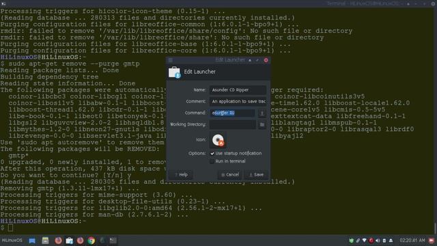Open the file manager in taskbar
Viewport: 437px width, 246px height.
pyautogui.click(x=45, y=241)
